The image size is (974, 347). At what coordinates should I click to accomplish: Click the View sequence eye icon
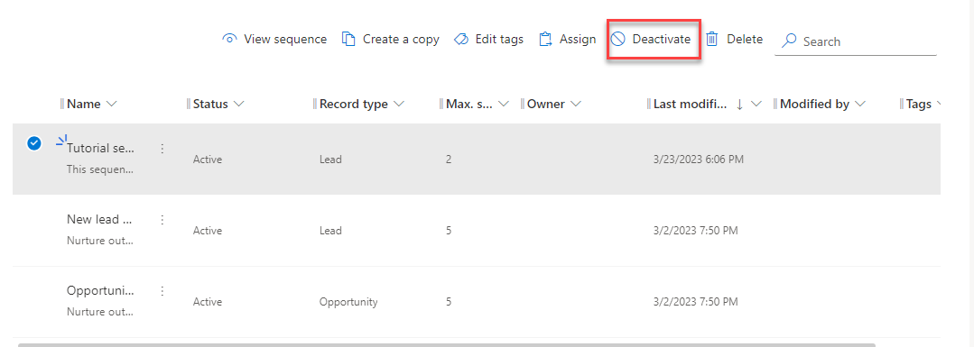pyautogui.click(x=230, y=39)
